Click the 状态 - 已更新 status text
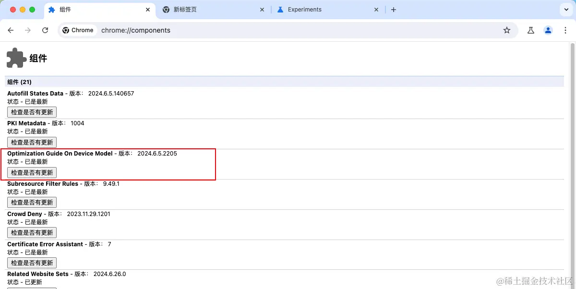This screenshot has height=289, width=576. pos(24,282)
